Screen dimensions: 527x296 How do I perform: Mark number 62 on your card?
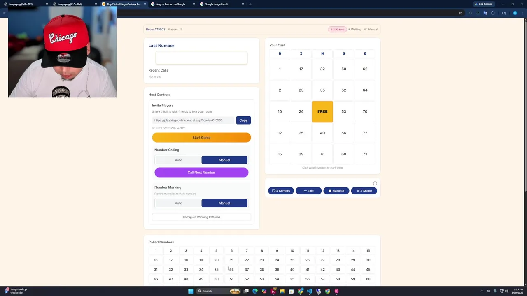[x=365, y=69]
